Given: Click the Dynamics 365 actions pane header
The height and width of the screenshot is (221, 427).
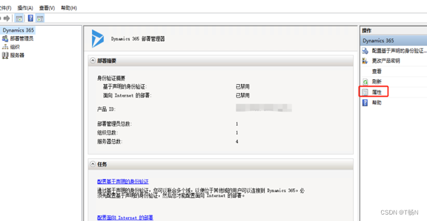Looking at the screenshot, I should (393, 40).
